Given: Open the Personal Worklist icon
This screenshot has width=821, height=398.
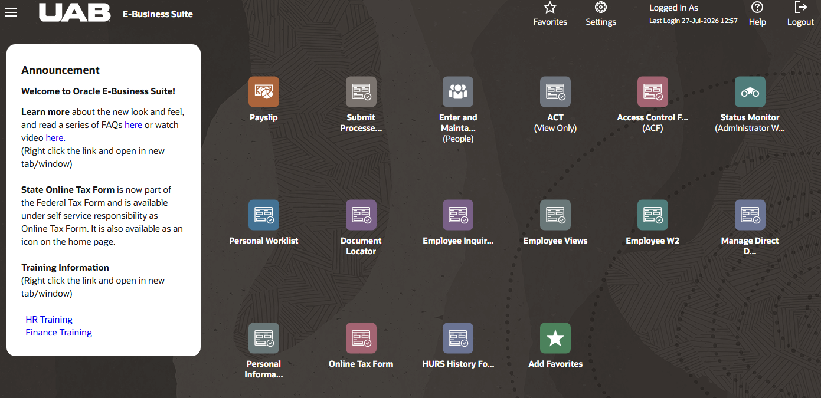Looking at the screenshot, I should (264, 215).
